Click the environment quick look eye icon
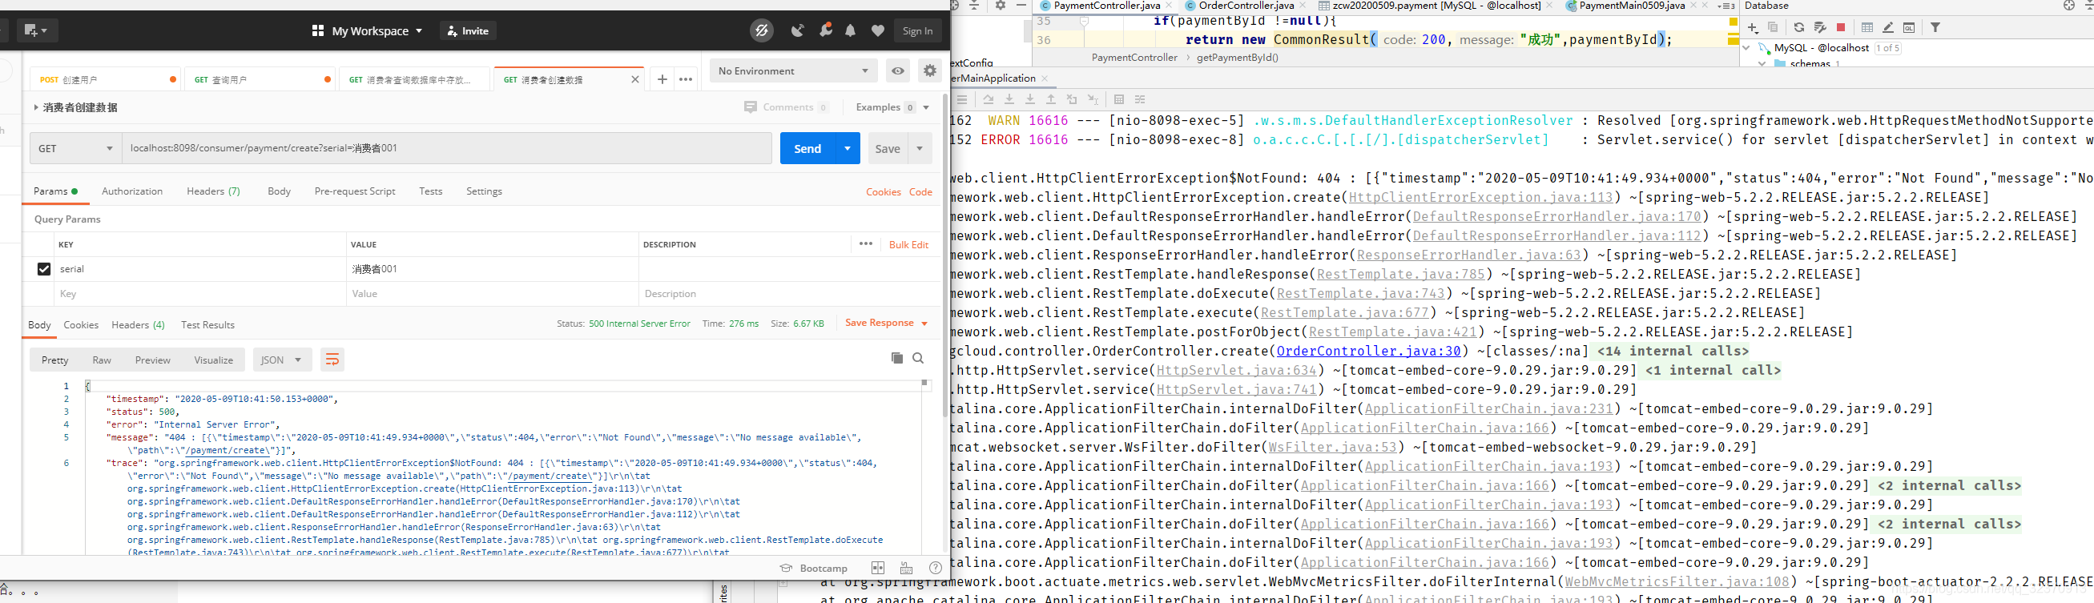This screenshot has width=2094, height=603. (x=897, y=70)
